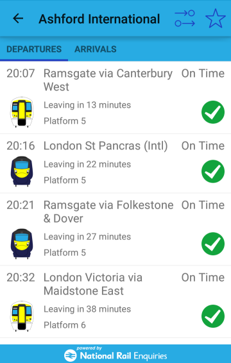
Task: Click green checkmark for London St Pancras
Action: pos(213,171)
